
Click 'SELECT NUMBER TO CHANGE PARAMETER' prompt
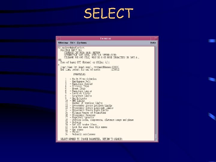(91, 139)
